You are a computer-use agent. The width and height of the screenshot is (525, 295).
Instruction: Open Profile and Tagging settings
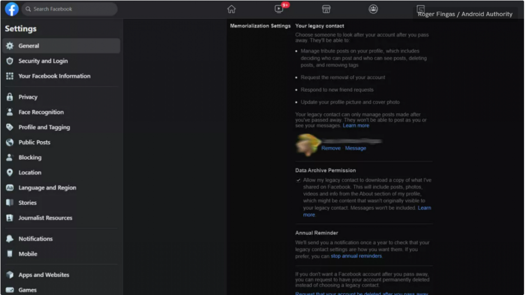[x=62, y=127]
